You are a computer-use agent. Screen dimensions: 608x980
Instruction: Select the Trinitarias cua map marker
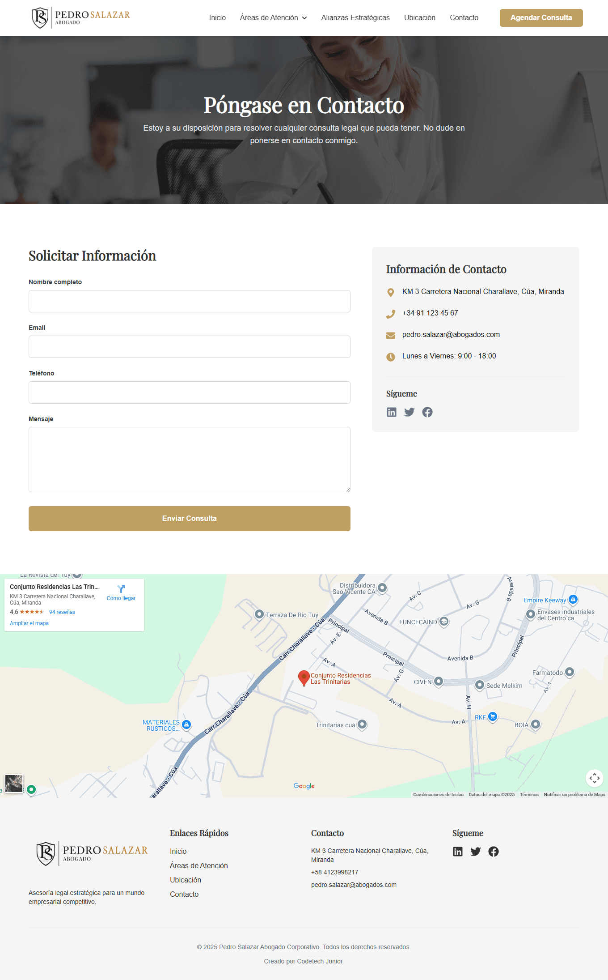(363, 724)
